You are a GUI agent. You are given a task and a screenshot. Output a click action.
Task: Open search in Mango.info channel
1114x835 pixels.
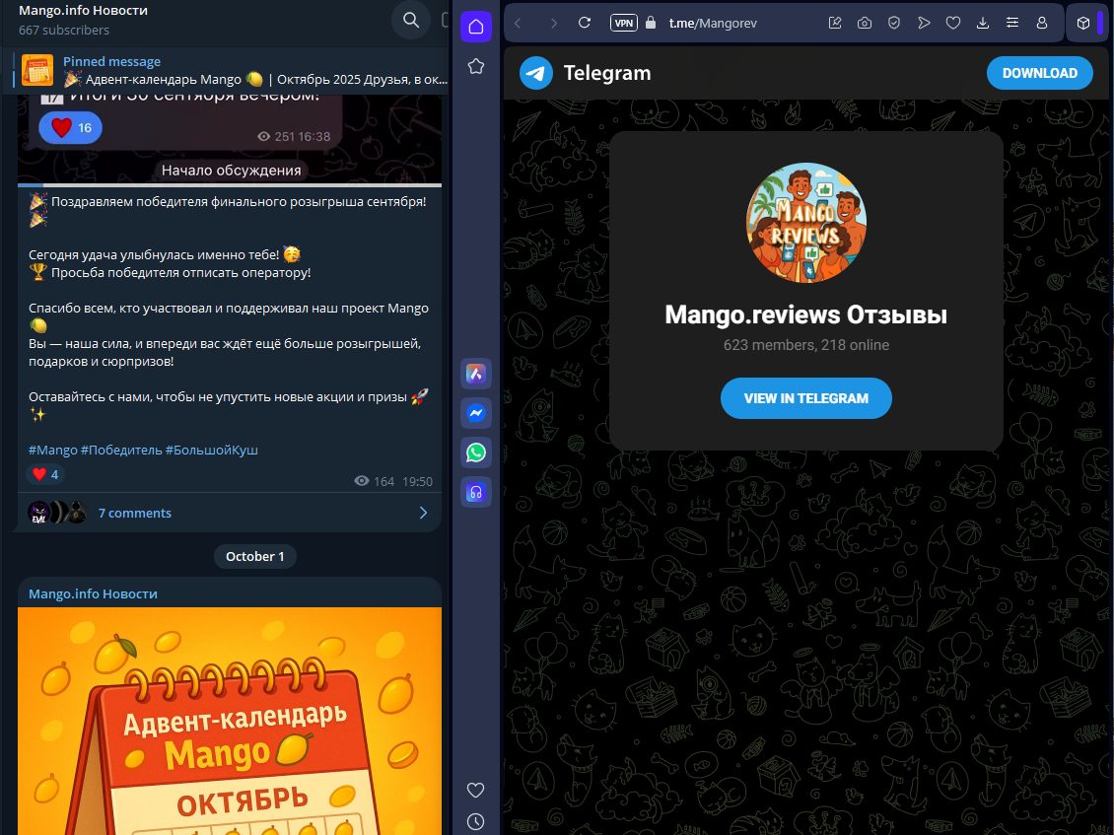coord(411,20)
